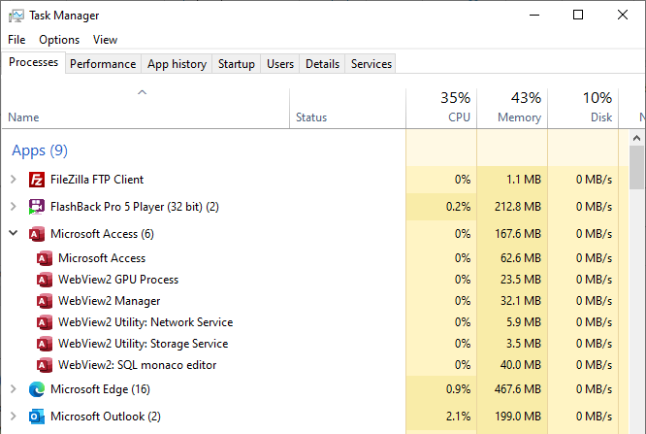Open the Details tab
Viewport: 646px width, 434px height.
point(323,64)
